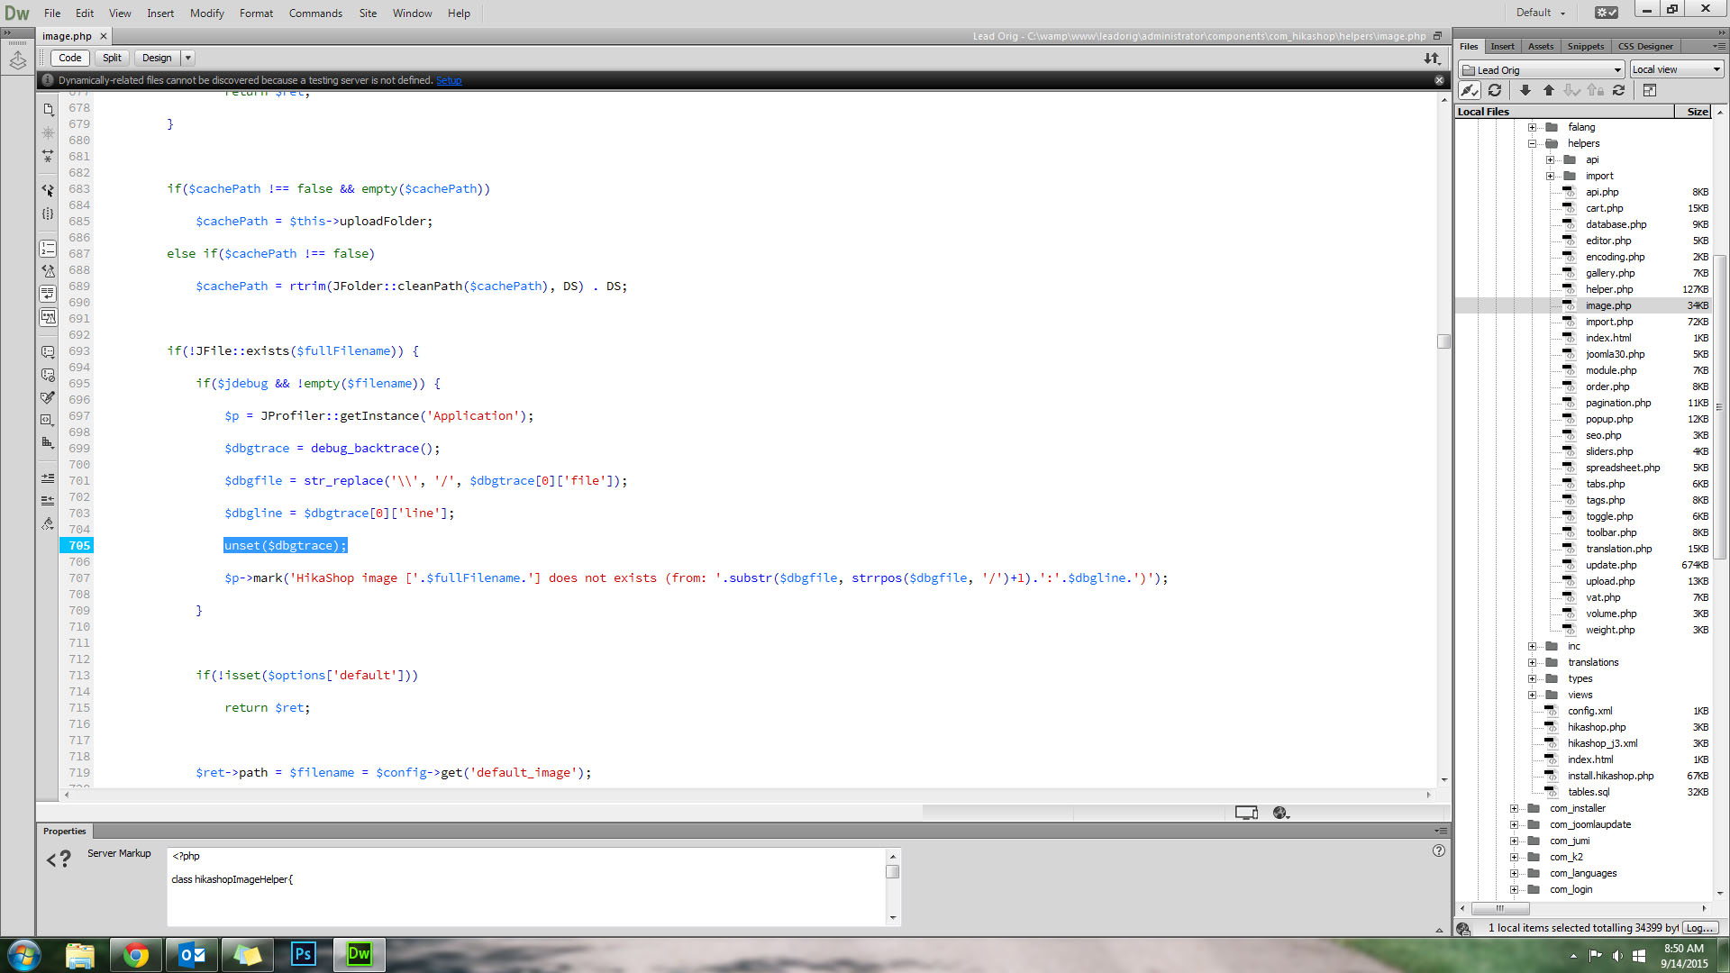Viewport: 1730px width, 973px height.
Task: Open the Local view dropdown
Action: pyautogui.click(x=1676, y=69)
